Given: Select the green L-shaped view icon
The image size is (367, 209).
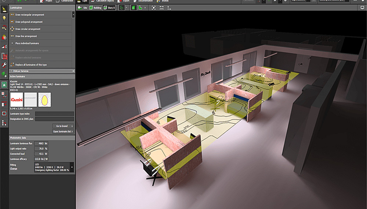Looking at the screenshot, I should 141,8.
